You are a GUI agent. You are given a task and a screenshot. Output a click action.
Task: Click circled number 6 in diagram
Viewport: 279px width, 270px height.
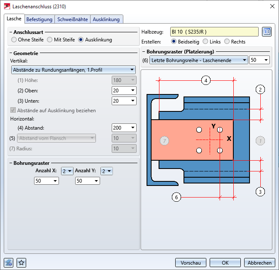pyautogui.click(x=176, y=197)
